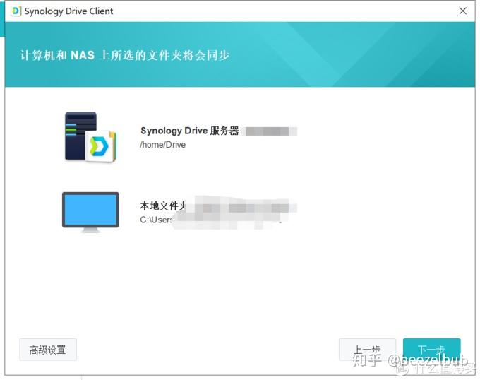
Task: Select the /home/Drive server path
Action: (163, 145)
